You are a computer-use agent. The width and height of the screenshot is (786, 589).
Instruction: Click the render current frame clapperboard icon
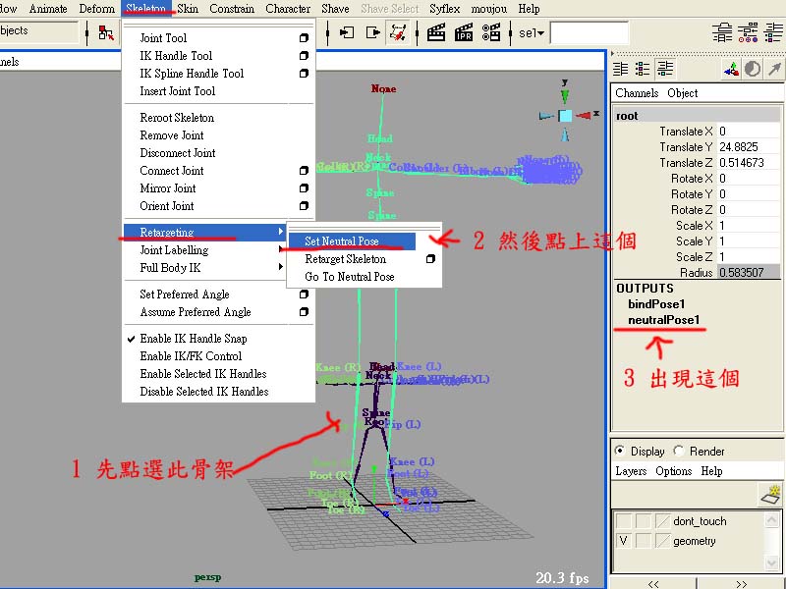point(436,33)
